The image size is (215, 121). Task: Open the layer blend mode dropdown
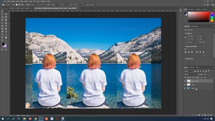(190, 74)
